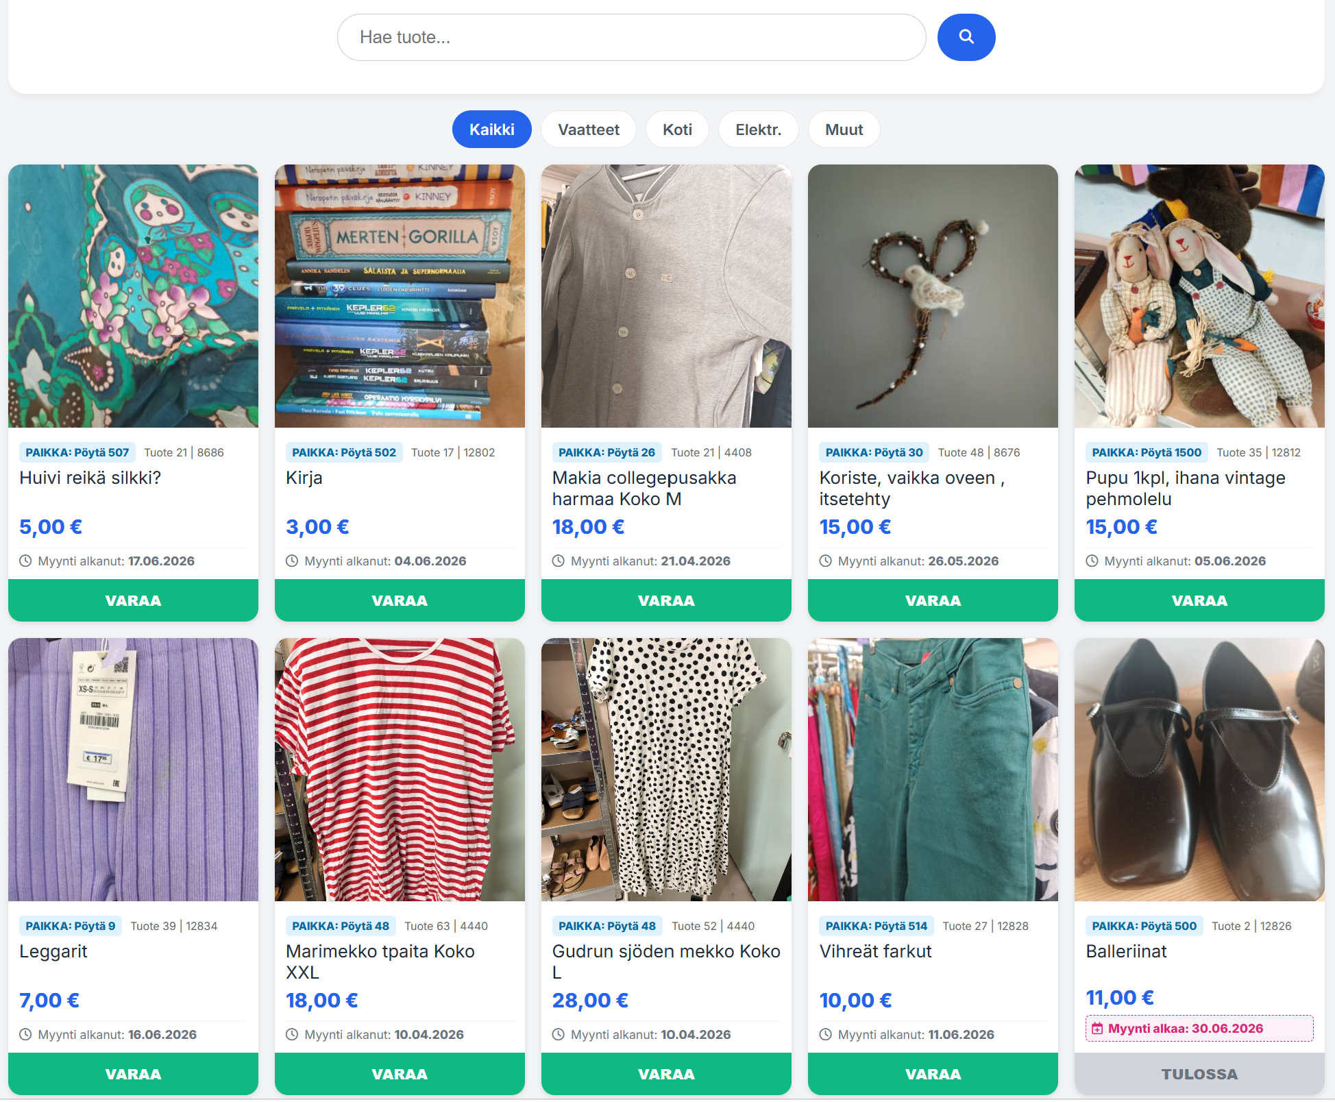Show the Elektr. category products
The width and height of the screenshot is (1335, 1102).
coord(758,130)
